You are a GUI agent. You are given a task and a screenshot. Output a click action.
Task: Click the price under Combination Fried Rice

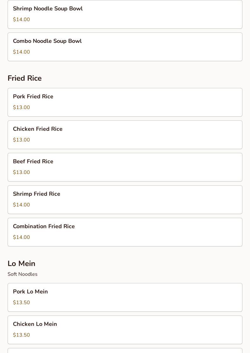(x=21, y=237)
